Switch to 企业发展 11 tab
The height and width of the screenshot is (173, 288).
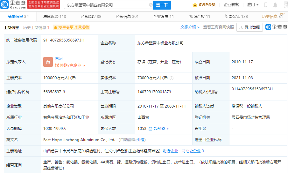163,17
